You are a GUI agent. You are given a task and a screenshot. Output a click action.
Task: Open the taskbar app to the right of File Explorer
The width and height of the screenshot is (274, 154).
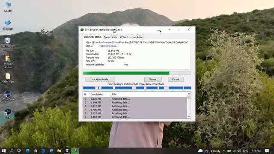[67, 151]
